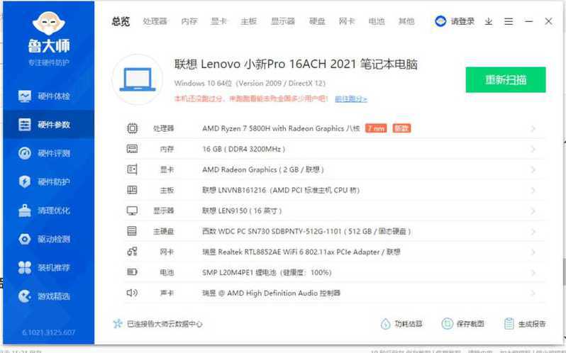
Task: Click the network card icon
Action: pos(132,252)
